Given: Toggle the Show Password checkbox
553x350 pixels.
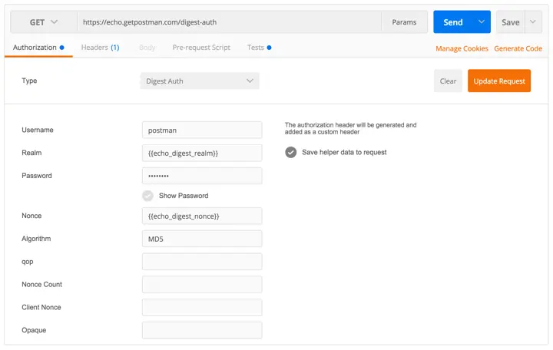Looking at the screenshot, I should click(148, 196).
